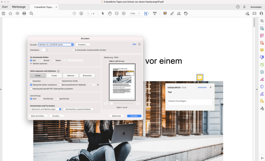Click the sign document icon

[x=179, y=14]
